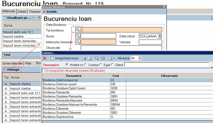Select row Borderou Debit an curent
Image resolution: width=213 pixels, height=123 pixels.
click(127, 84)
